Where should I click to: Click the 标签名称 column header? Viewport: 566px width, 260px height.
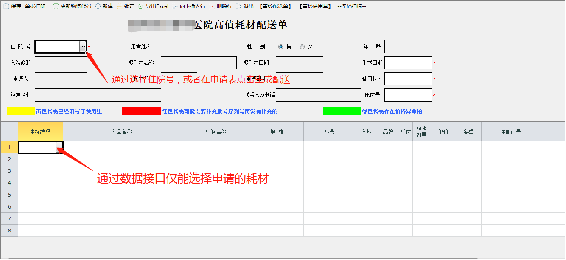point(216,132)
